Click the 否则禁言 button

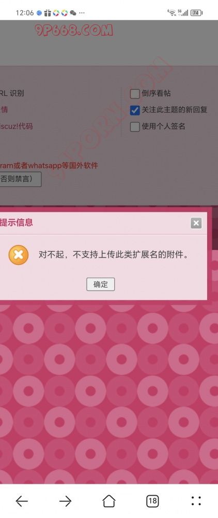(21, 179)
